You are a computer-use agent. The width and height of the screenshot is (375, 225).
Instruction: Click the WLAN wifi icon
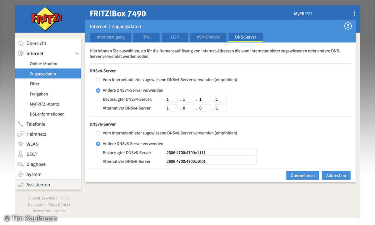click(21, 144)
